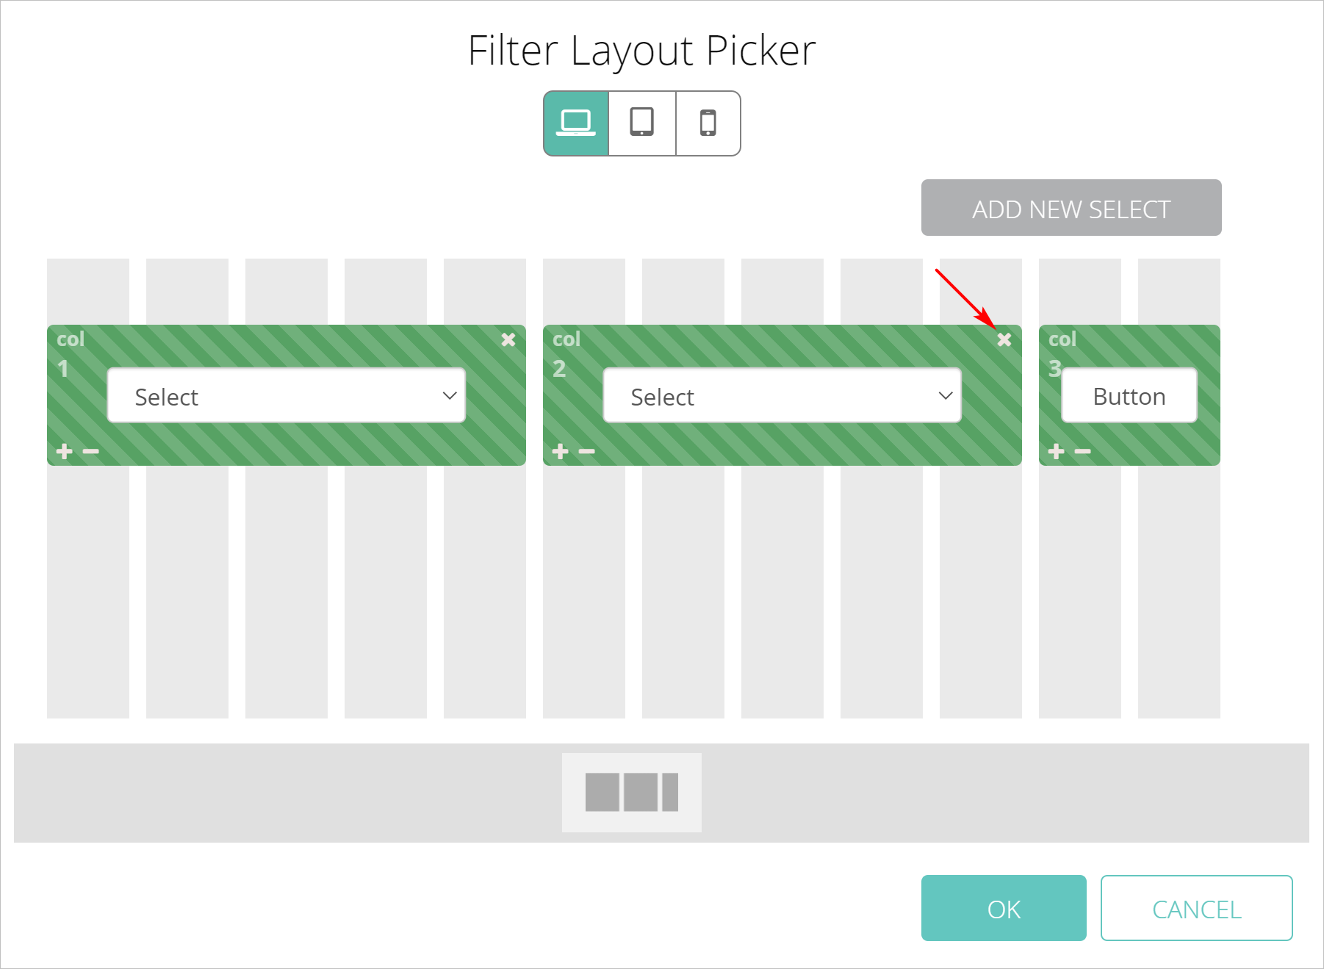Cancel the Filter Layout Picker dialog
Viewport: 1324px width, 969px height.
click(1195, 908)
